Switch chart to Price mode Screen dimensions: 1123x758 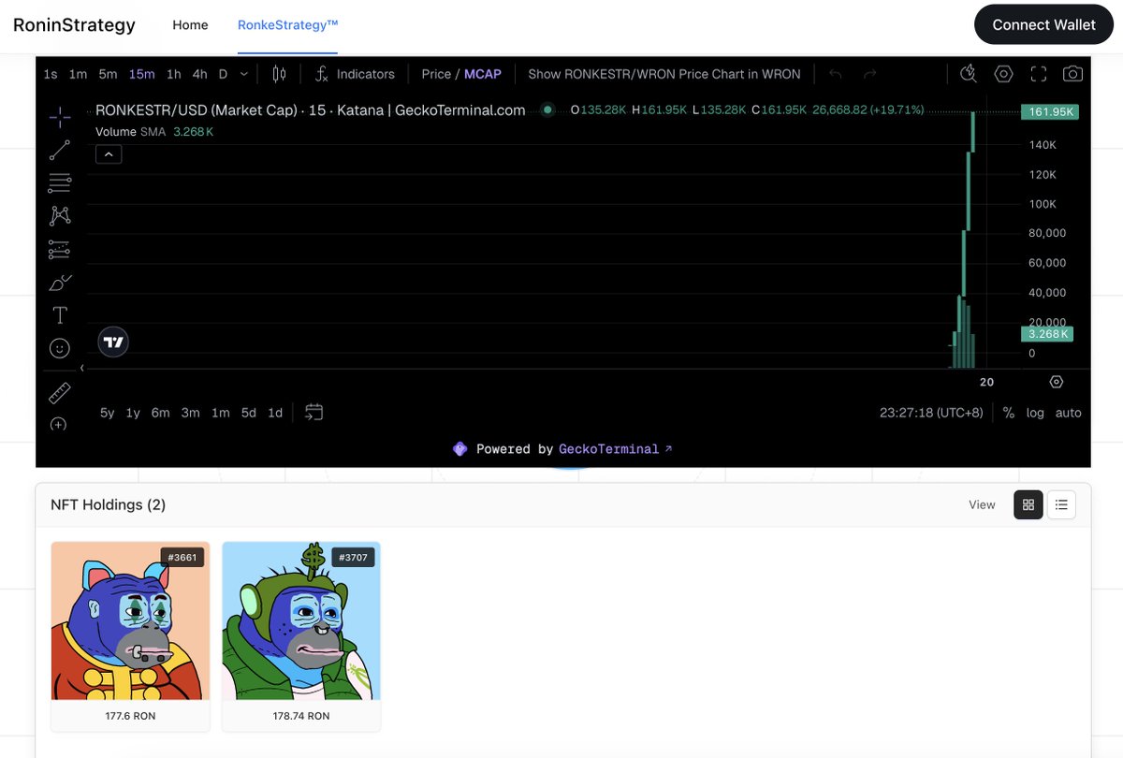[x=436, y=74]
